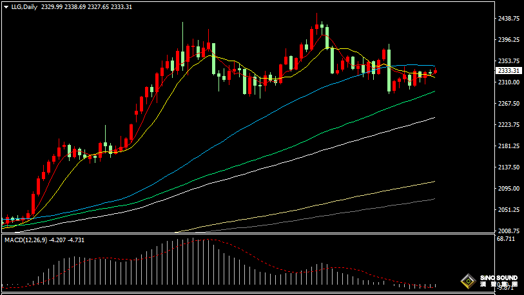Click the 2095.00 price axis label
Screen dimensions: 524x295
tap(509, 189)
